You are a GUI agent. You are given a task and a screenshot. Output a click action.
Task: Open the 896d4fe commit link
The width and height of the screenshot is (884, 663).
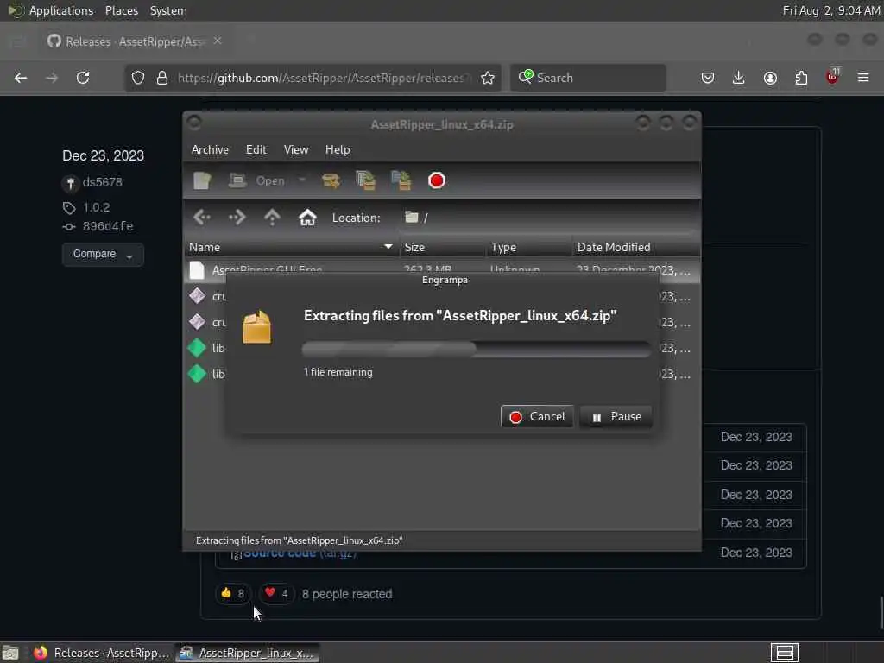[x=108, y=227]
